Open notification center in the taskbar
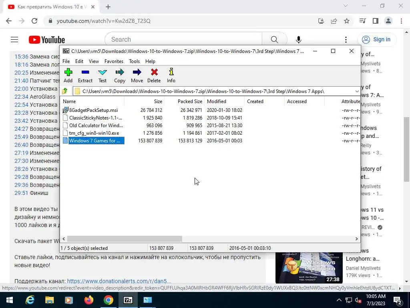 [397, 300]
